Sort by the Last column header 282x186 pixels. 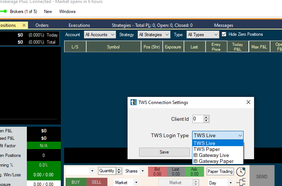195,47
